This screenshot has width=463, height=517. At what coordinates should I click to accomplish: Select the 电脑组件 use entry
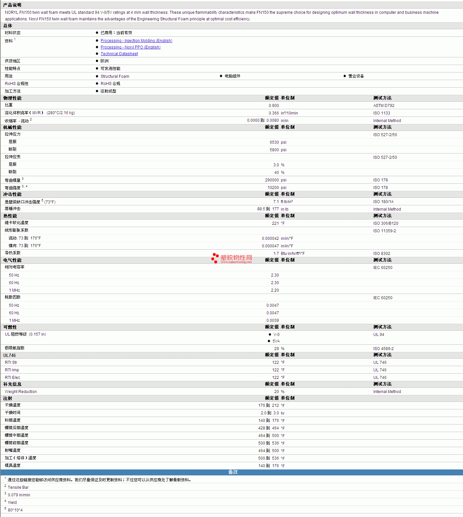point(232,76)
